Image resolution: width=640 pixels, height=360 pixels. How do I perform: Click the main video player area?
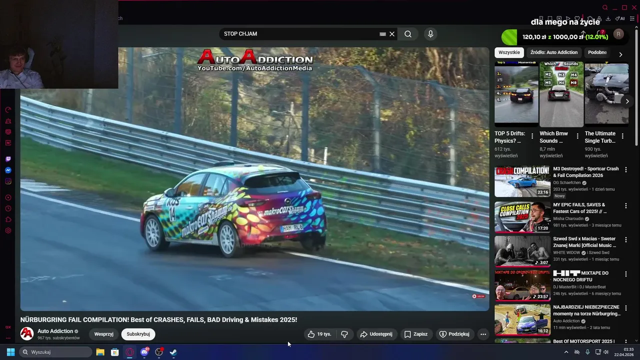click(254, 179)
